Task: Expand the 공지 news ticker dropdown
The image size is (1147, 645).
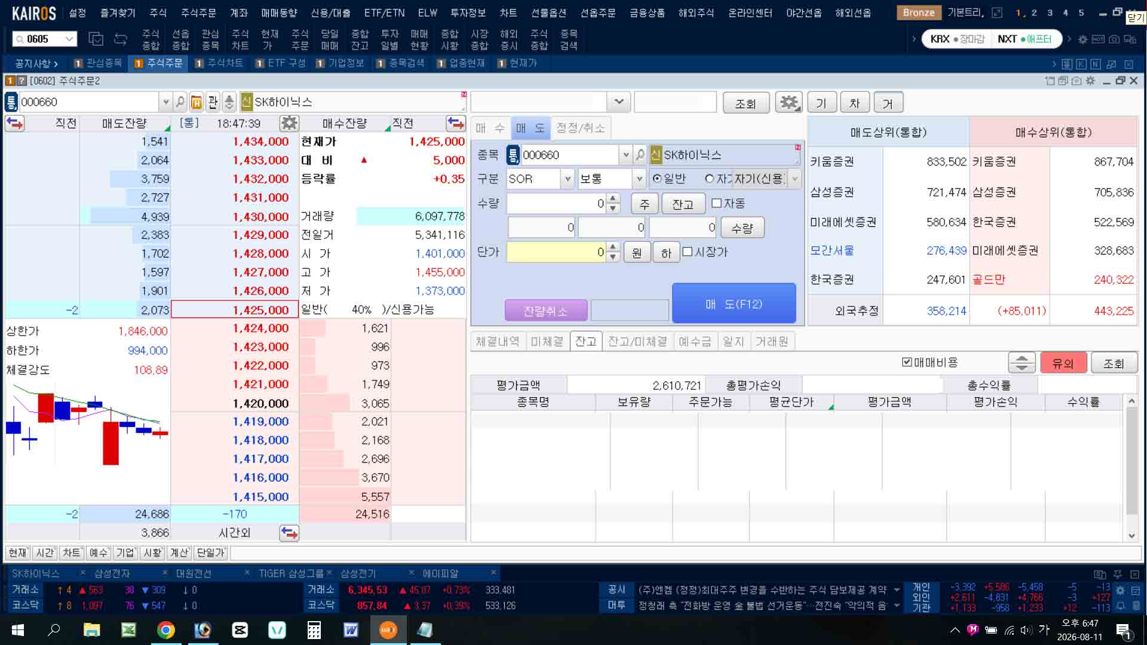Action: (x=897, y=590)
